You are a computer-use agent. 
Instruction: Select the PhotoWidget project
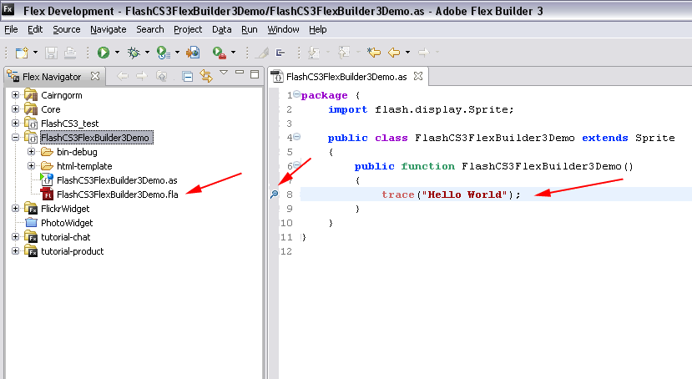coord(67,223)
